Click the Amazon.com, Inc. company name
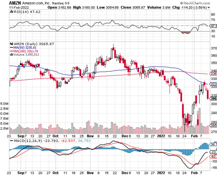The width and height of the screenshot is (217, 176). tap(36, 3)
